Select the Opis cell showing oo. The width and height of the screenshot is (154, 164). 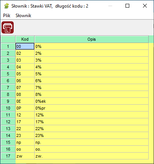[92, 149]
